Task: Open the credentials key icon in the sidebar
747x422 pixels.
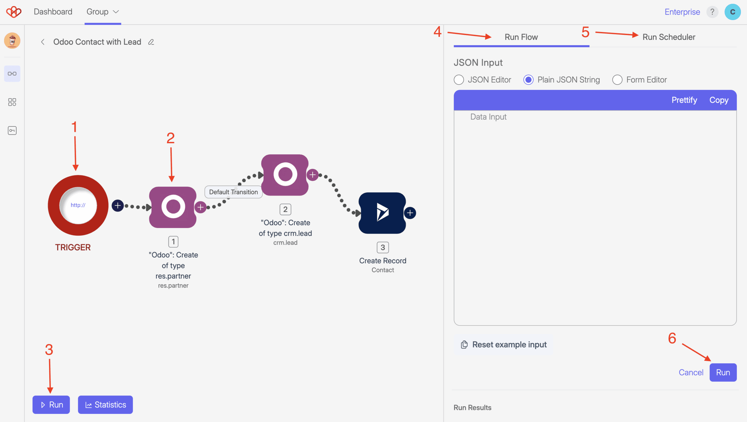Action: click(12, 130)
